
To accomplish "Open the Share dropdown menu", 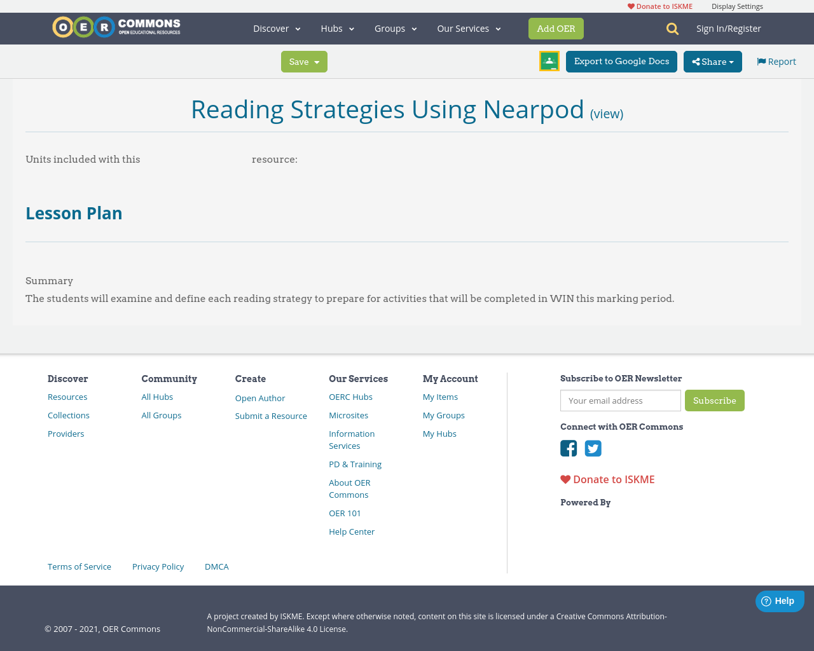I will (712, 62).
